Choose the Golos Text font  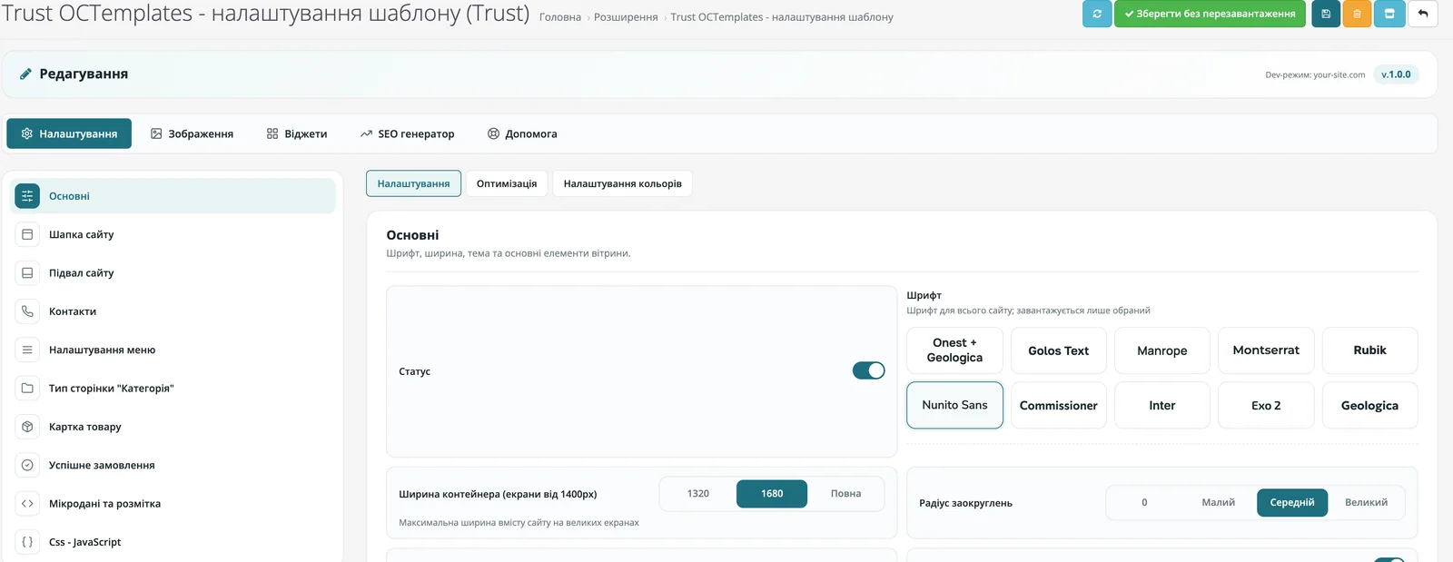pyautogui.click(x=1059, y=350)
